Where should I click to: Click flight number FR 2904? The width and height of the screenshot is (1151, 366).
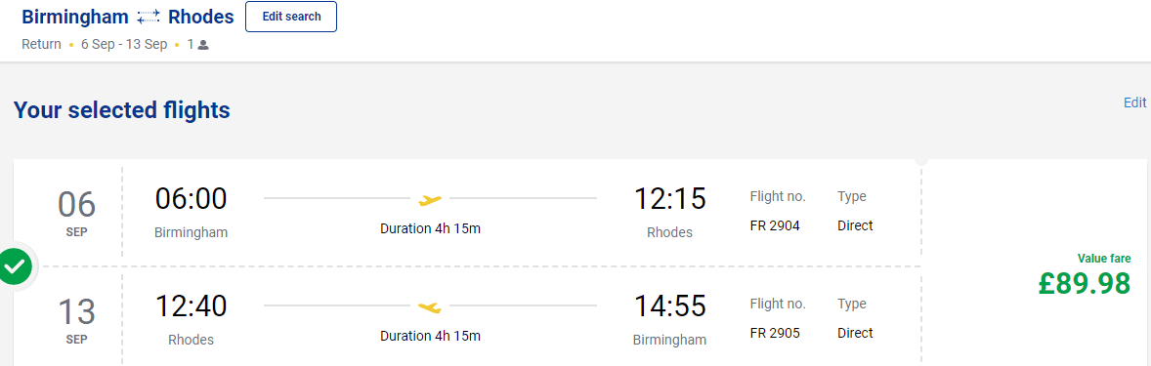[x=775, y=225]
